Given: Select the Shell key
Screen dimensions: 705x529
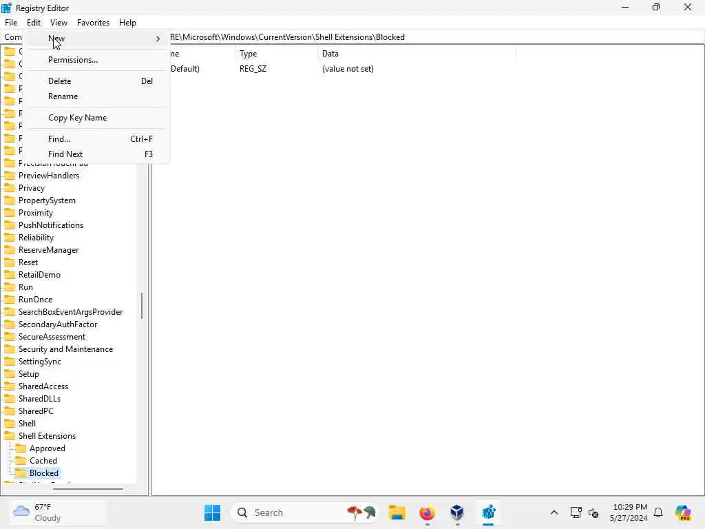Looking at the screenshot, I should pyautogui.click(x=27, y=424).
